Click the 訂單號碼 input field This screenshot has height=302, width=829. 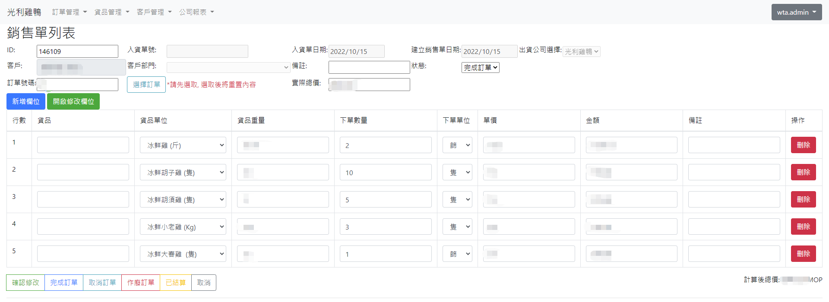(77, 85)
